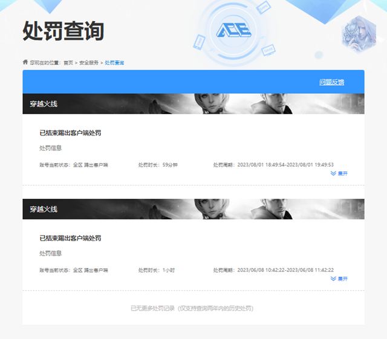Click the ACE logo in the header
The image size is (387, 339).
[233, 30]
